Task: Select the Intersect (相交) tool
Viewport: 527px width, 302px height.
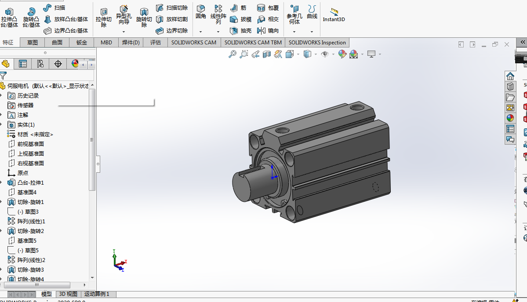Action: coord(268,19)
